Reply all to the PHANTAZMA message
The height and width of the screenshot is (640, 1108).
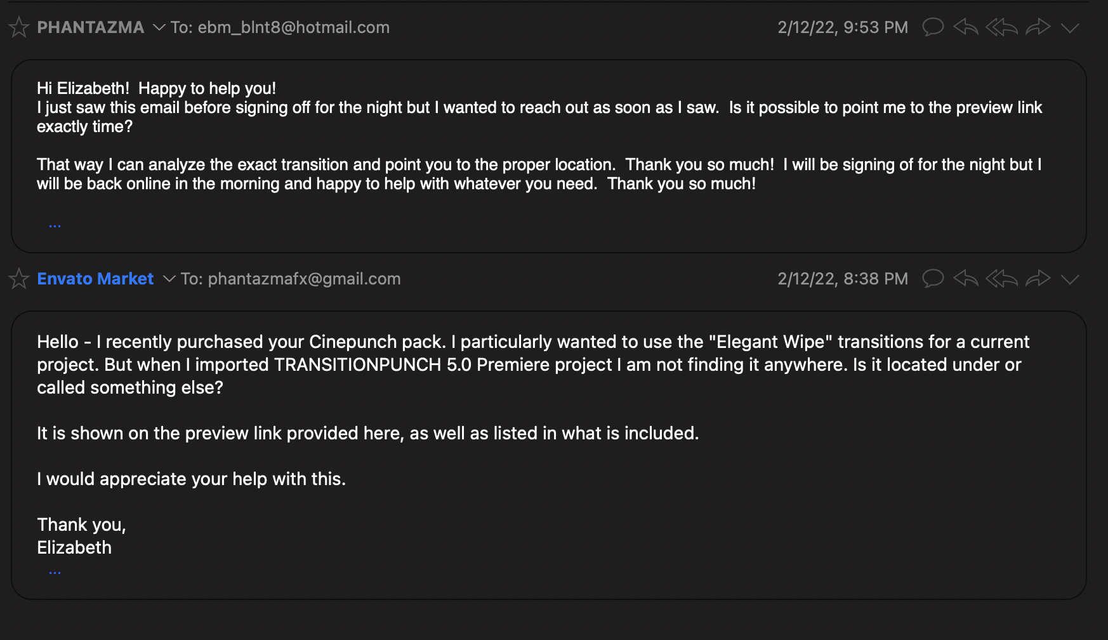point(1002,27)
